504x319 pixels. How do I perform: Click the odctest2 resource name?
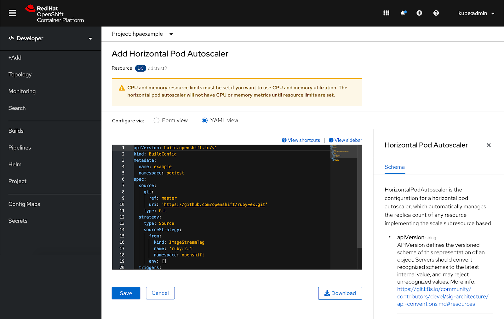point(157,68)
